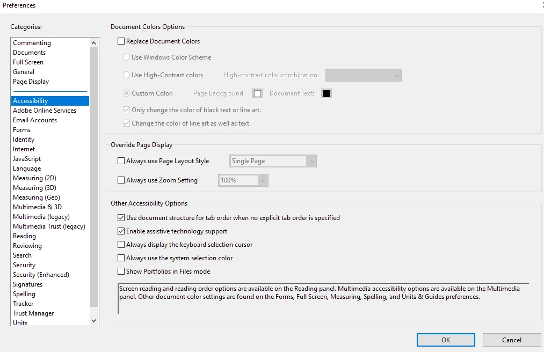The image size is (544, 352).
Task: Select Documents category
Action: coord(50,53)
